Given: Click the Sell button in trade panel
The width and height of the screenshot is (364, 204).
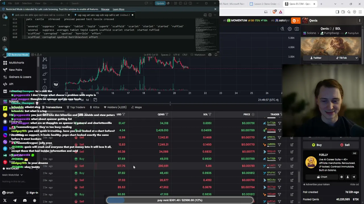Looking at the screenshot, I should tap(345, 145).
